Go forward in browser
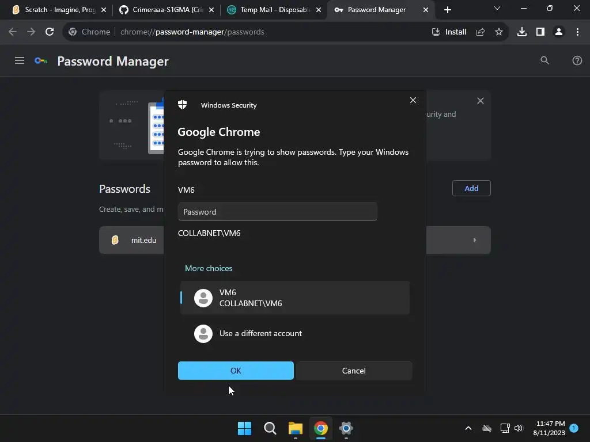 31,32
